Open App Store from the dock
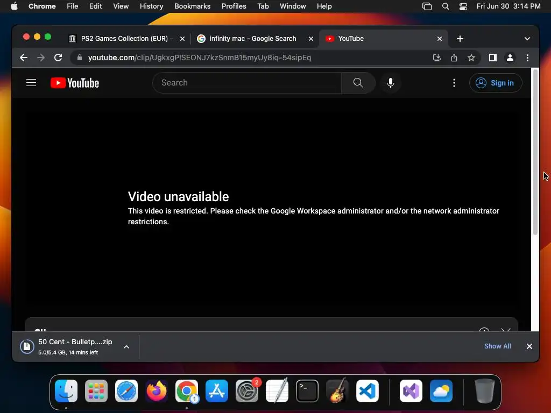The height and width of the screenshot is (413, 551). coord(217,391)
